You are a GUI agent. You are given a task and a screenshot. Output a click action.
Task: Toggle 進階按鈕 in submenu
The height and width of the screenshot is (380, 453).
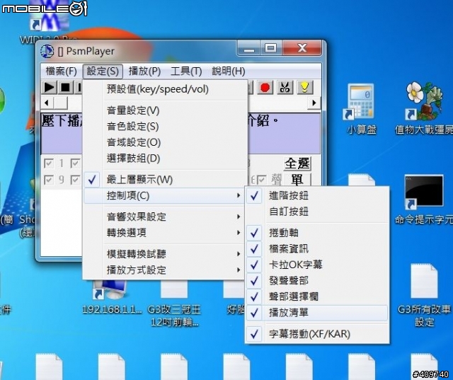click(317, 195)
